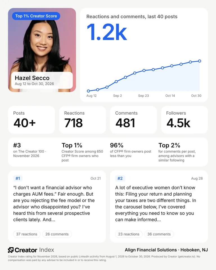Click the Sep 23 axis label
Viewport: 216px width, 270px height.
(143, 96)
